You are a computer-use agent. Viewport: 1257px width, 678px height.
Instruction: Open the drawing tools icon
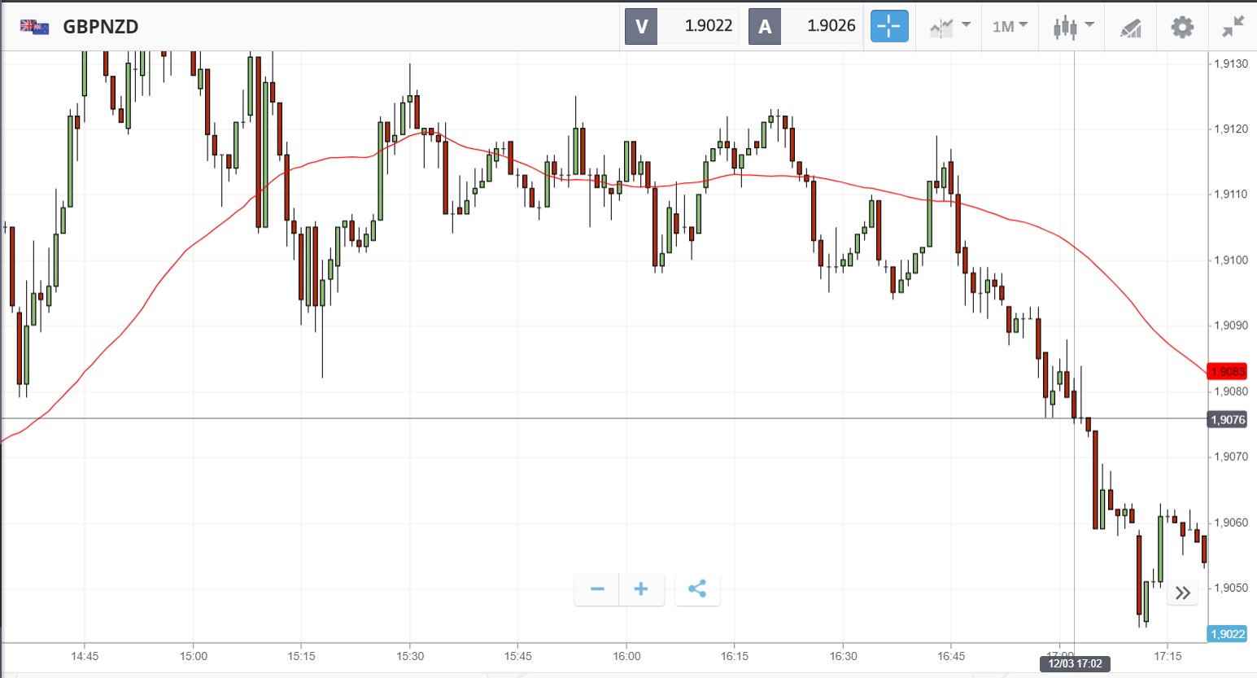pos(1130,28)
